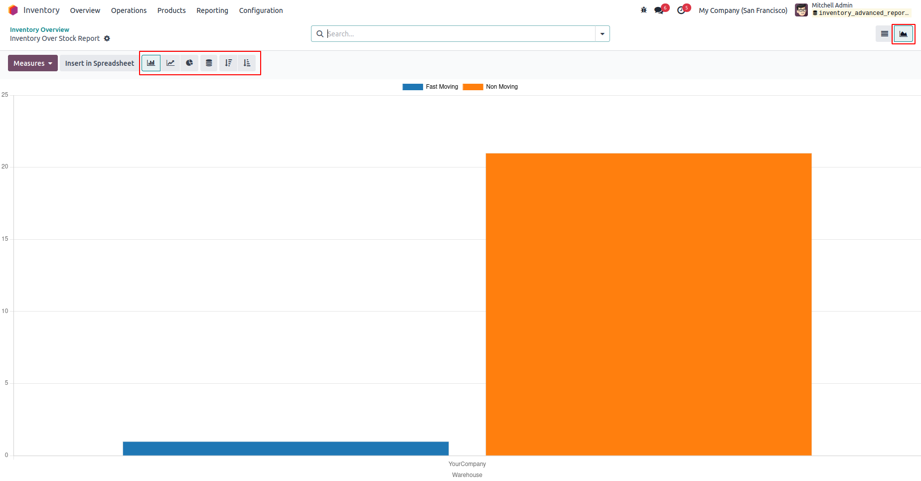Switch to line chart view
Image resolution: width=921 pixels, height=481 pixels.
(x=170, y=63)
